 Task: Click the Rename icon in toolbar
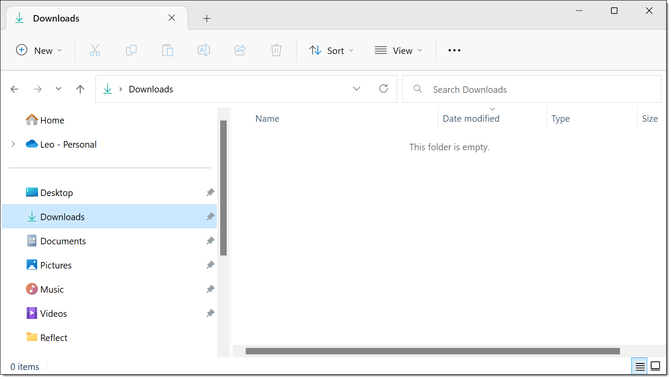coord(204,51)
